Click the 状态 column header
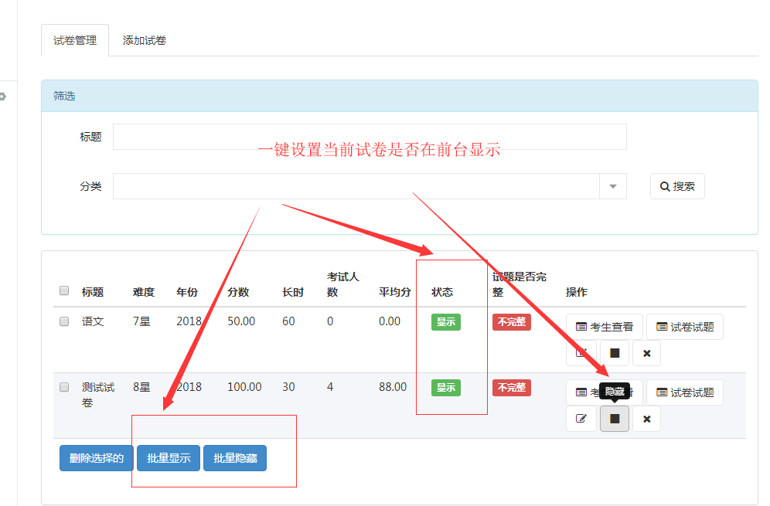Screen dimensions: 770x506 point(442,293)
